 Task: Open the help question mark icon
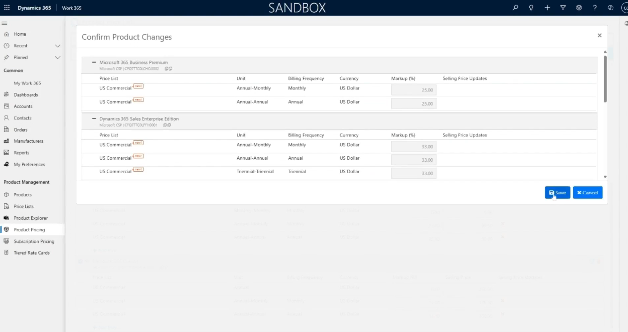click(x=595, y=8)
